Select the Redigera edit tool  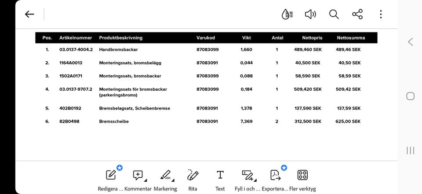[112, 176]
